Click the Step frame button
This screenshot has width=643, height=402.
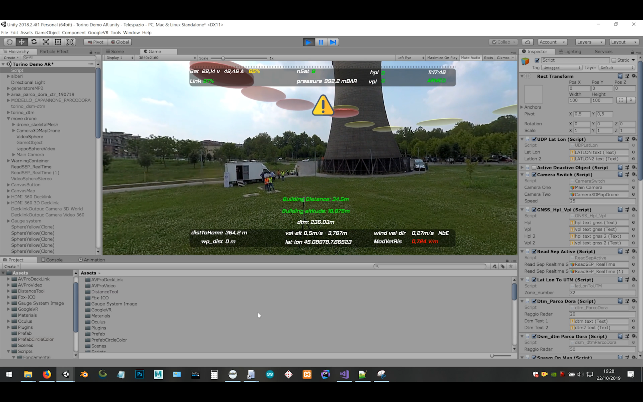tap(333, 42)
